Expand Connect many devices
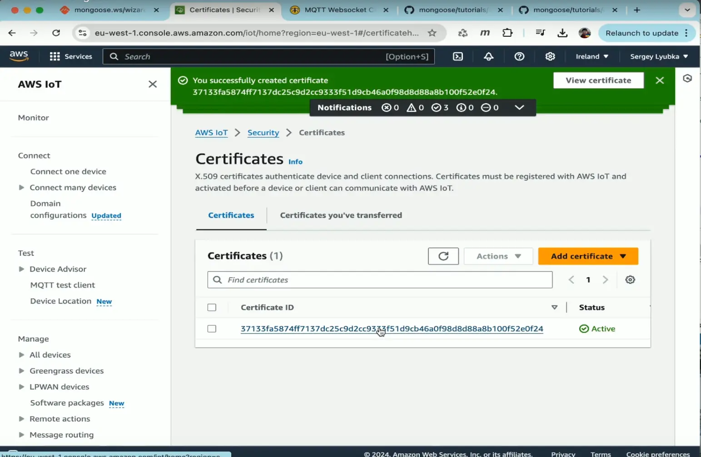The width and height of the screenshot is (701, 457). (21, 188)
